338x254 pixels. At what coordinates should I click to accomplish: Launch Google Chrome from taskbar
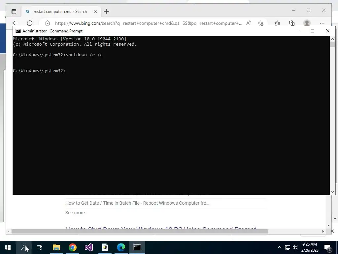73,247
